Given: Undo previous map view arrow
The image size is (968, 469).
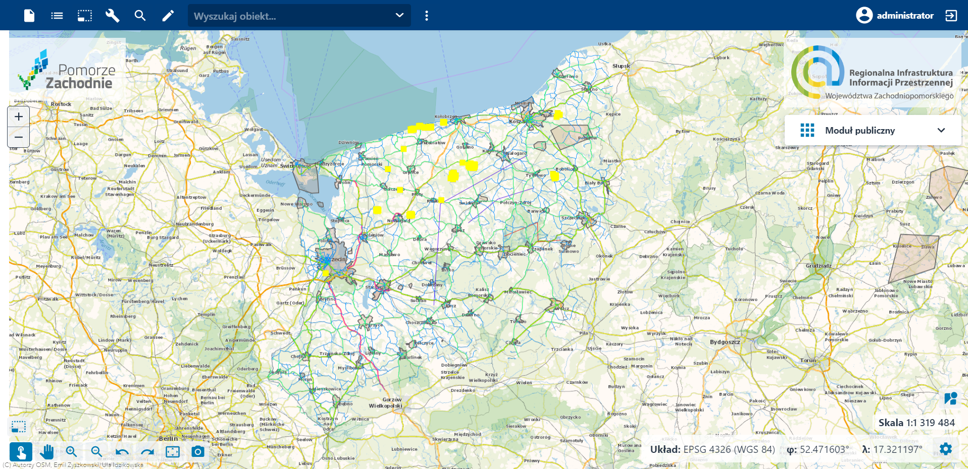Looking at the screenshot, I should tap(122, 451).
